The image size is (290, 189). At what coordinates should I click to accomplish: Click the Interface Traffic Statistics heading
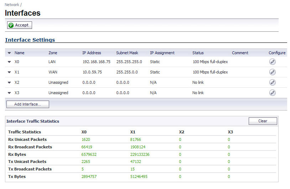tap(33, 121)
